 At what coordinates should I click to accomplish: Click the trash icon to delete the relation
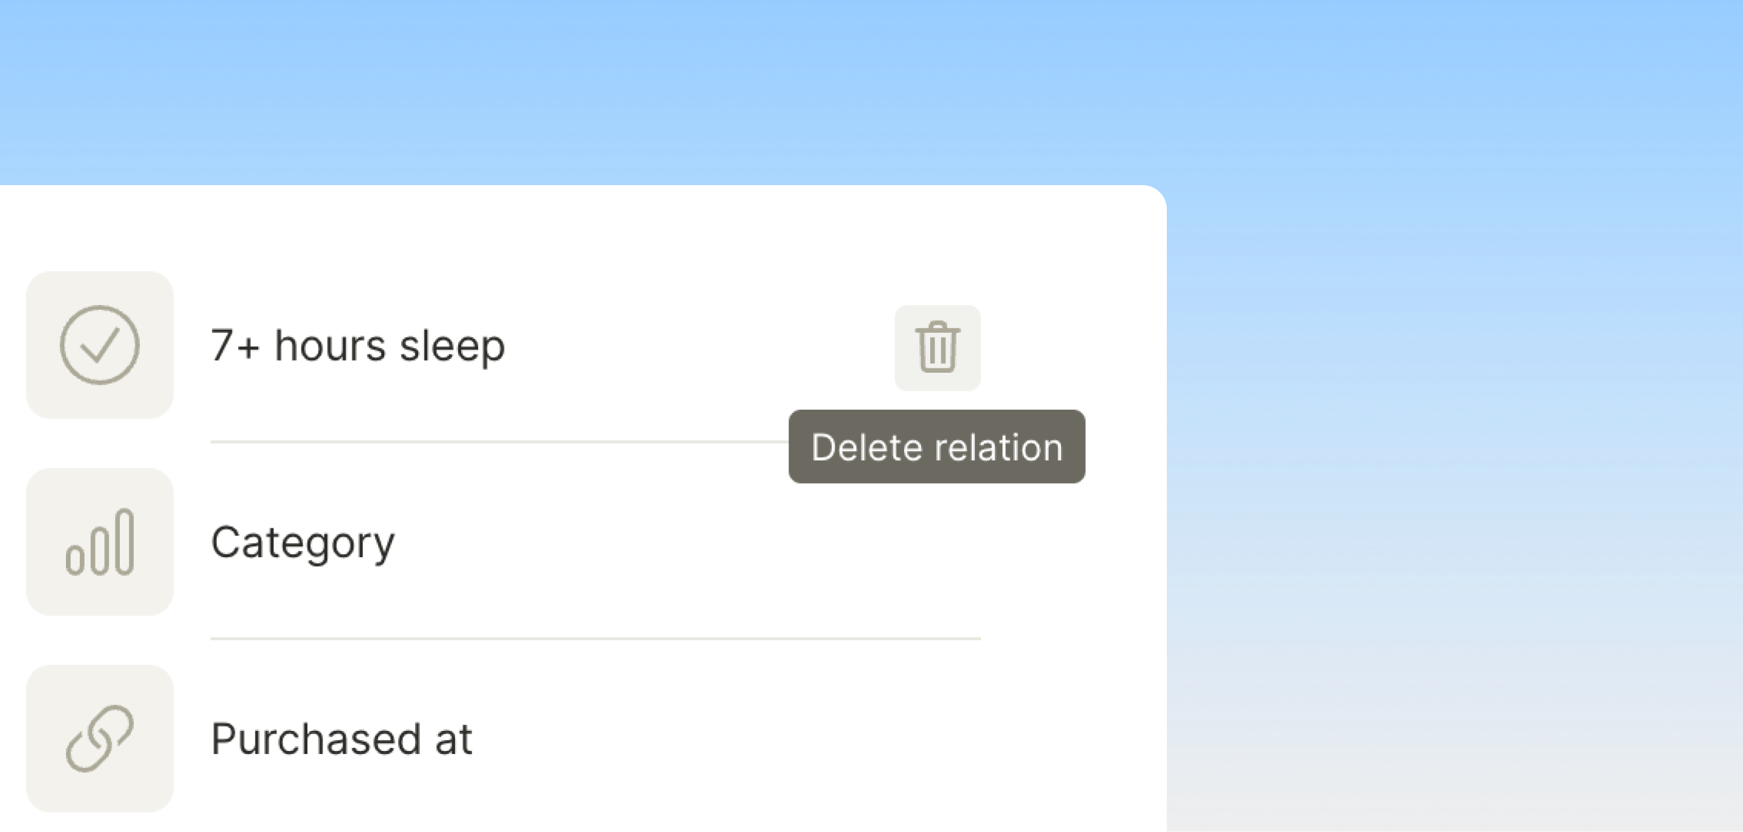coord(937,347)
